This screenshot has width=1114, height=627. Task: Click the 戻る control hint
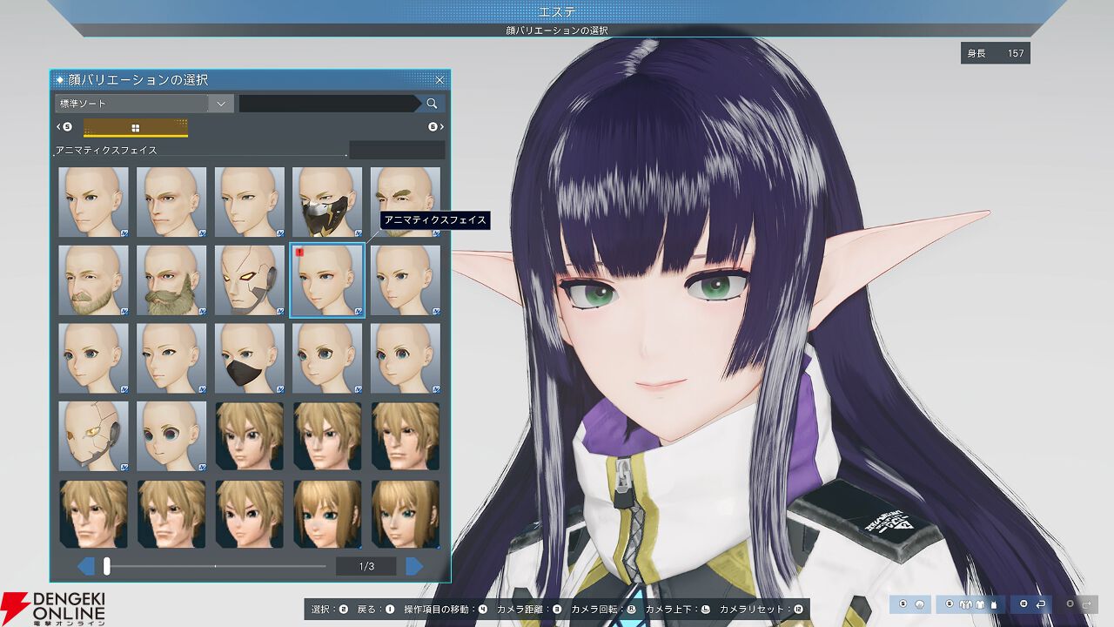click(376, 610)
